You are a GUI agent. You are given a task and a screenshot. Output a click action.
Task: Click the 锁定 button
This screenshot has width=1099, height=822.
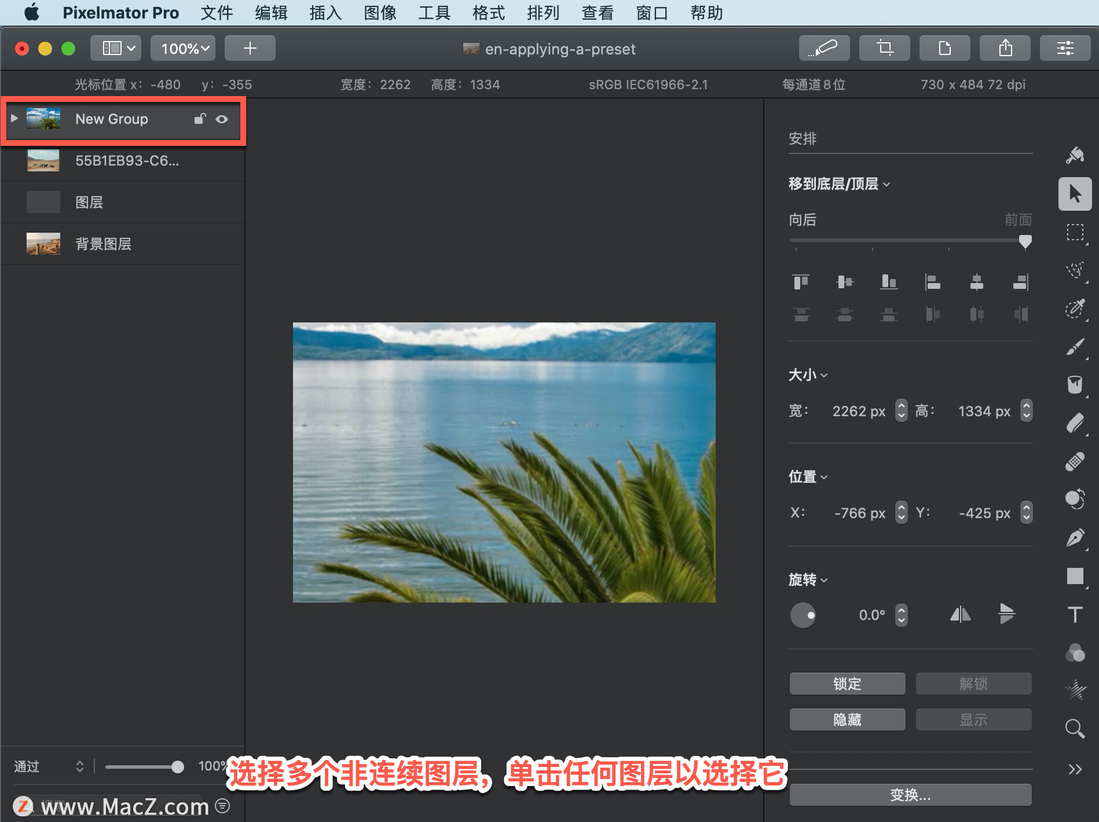coord(847,684)
